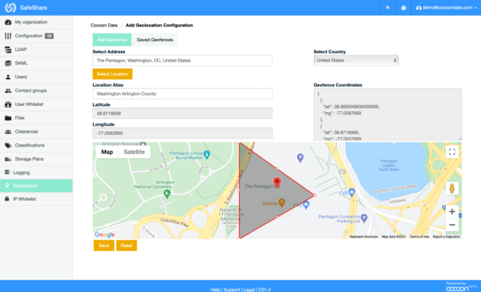Viewport: 481px width, 292px height.
Task: Click the Clearances icon
Action: coord(8,131)
